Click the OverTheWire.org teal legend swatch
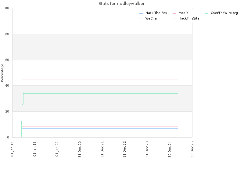The width and height of the screenshot is (244, 183). [206, 13]
